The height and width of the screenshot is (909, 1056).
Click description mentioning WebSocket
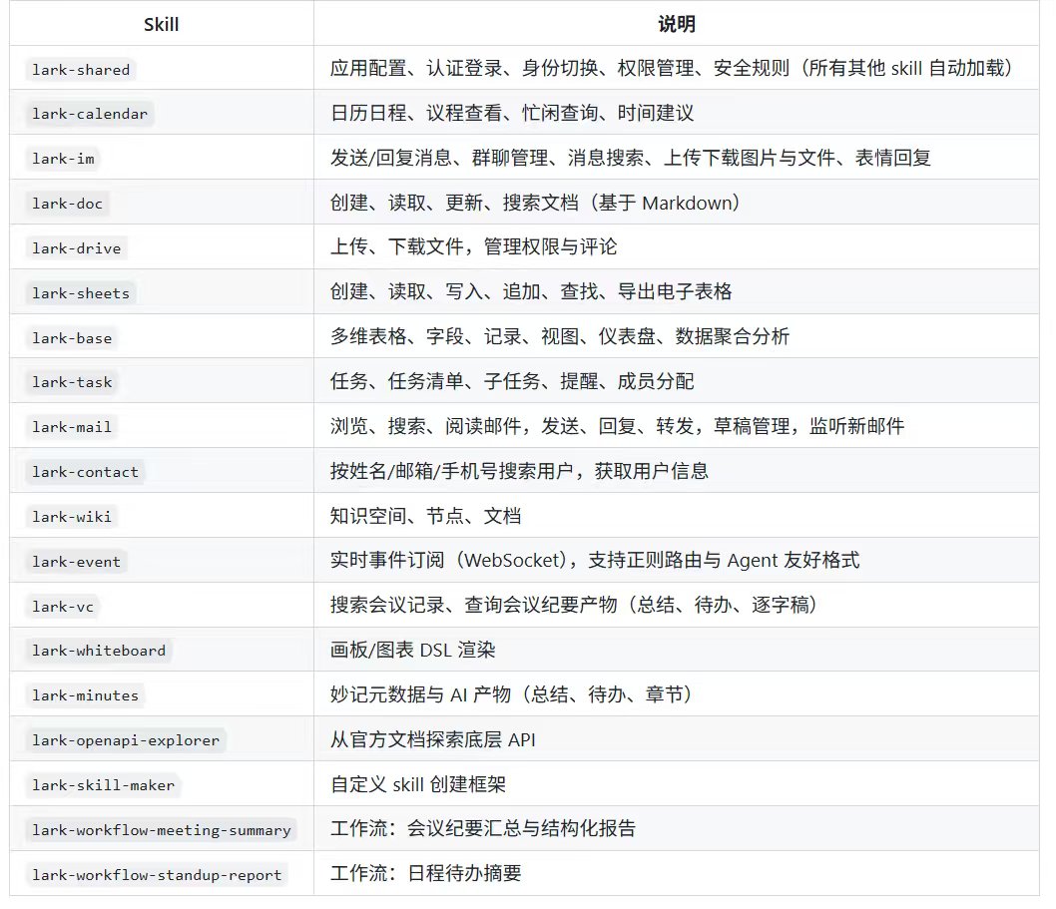click(x=595, y=561)
